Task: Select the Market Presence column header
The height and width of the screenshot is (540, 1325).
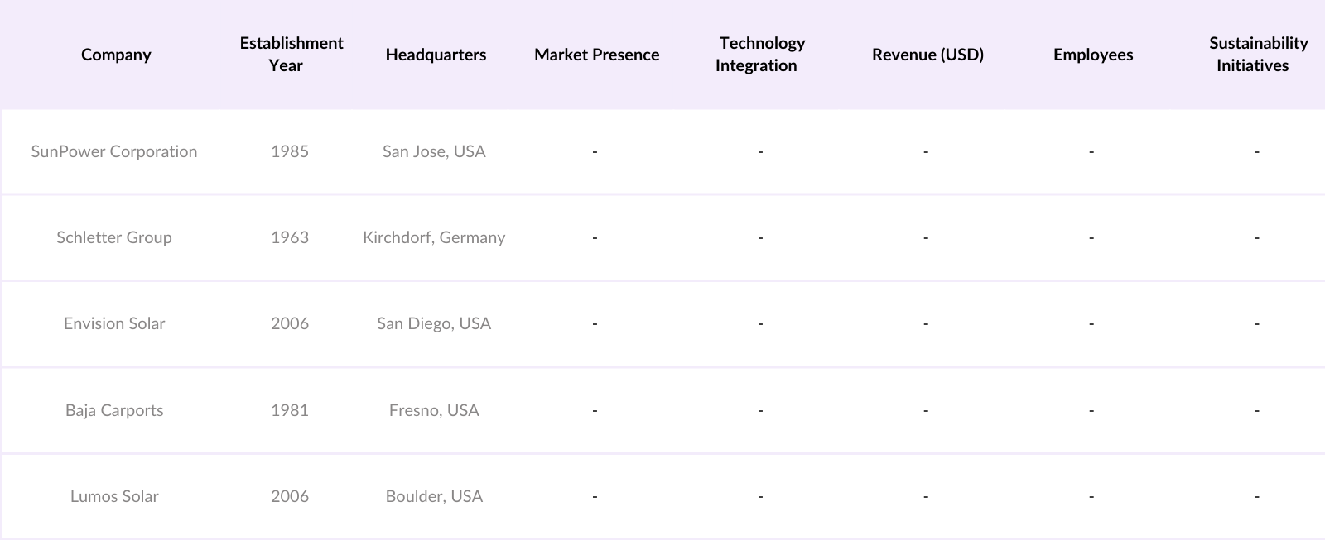Action: [596, 55]
